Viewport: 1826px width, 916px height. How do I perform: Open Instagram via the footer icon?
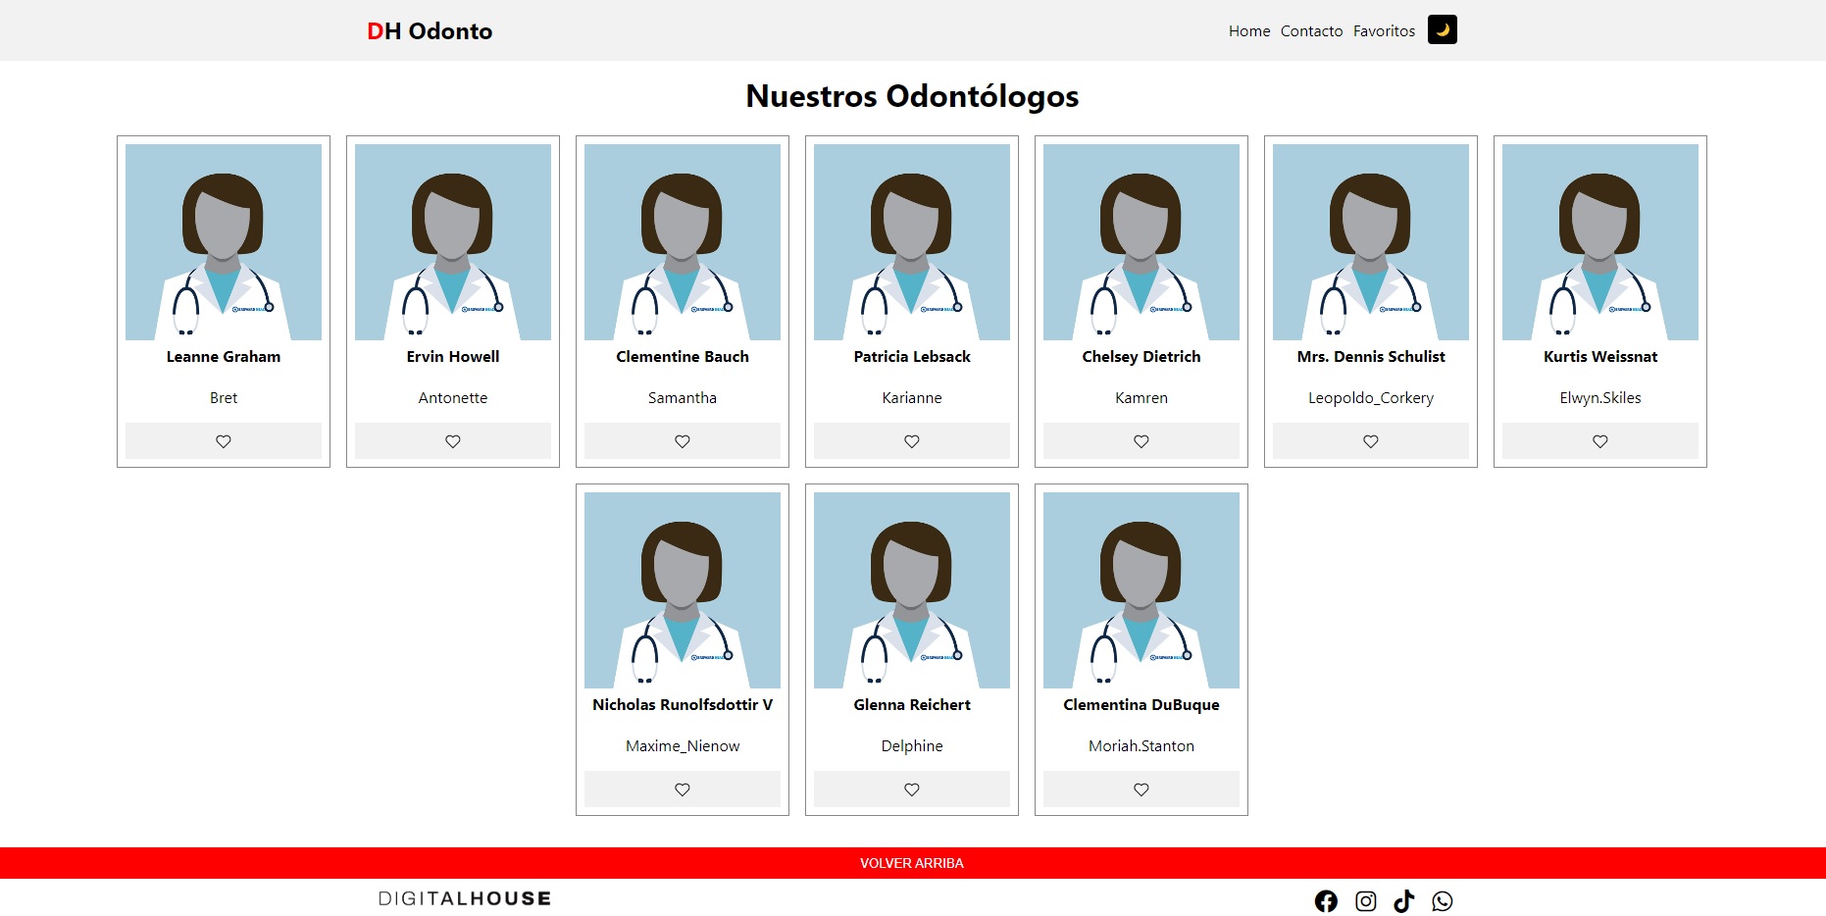1365,899
